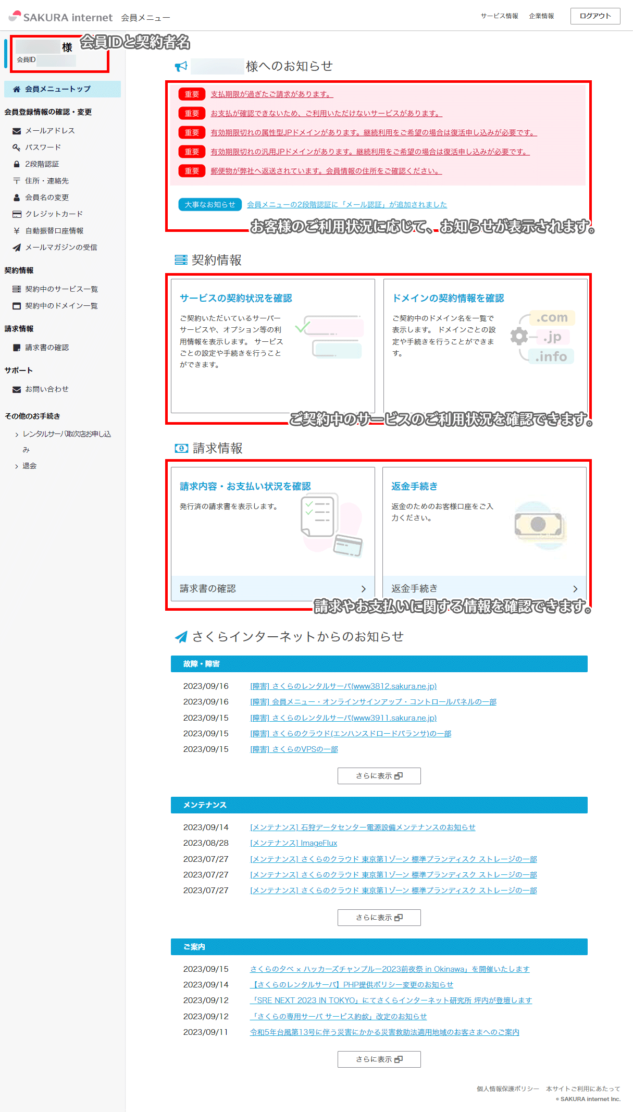
Task: Click the paper plane icon for メールマガジンの受信
Action: [17, 248]
